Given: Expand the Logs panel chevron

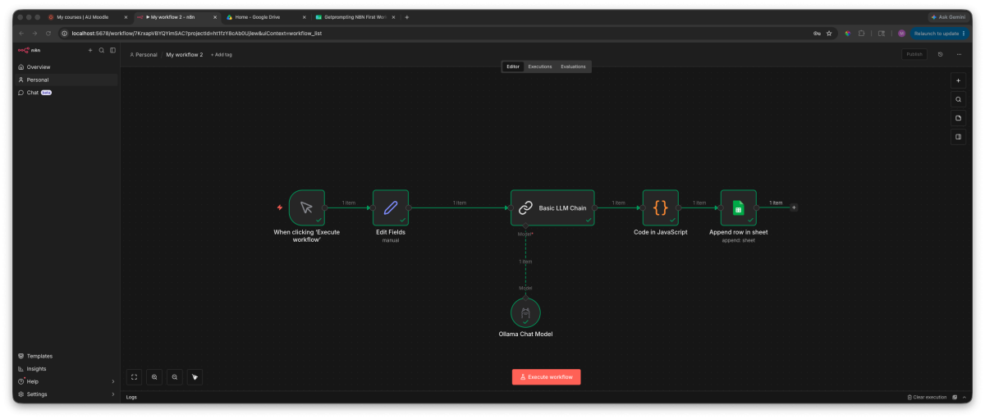Looking at the screenshot, I should (x=964, y=397).
